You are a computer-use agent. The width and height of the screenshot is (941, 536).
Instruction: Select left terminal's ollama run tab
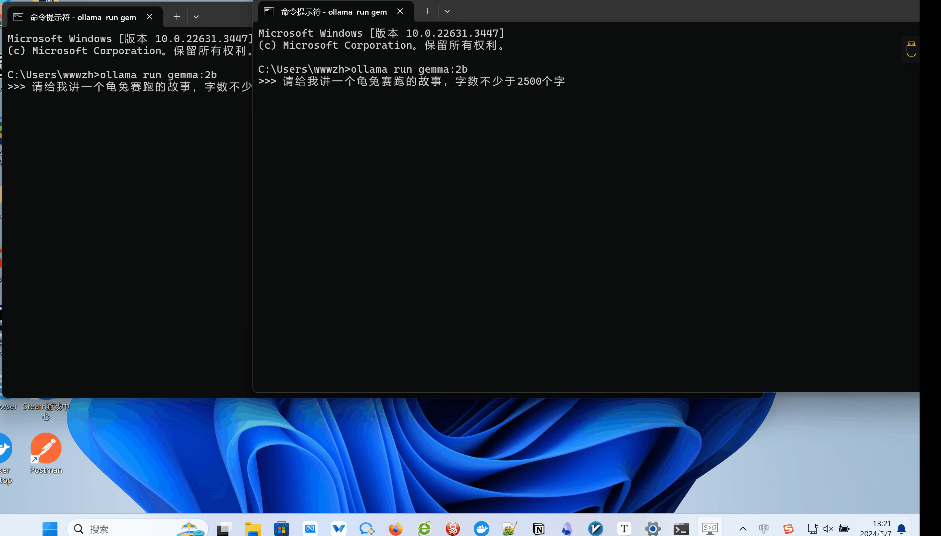83,17
